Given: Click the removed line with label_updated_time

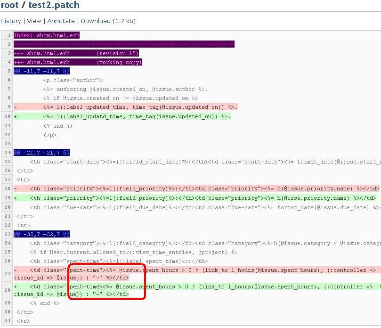Looking at the screenshot, I should click(126, 107).
